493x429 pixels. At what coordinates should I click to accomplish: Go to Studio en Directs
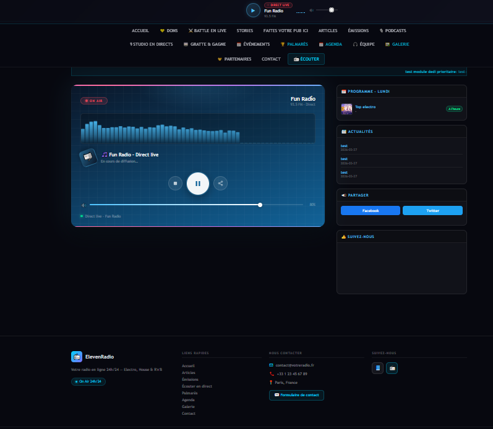pyautogui.click(x=151, y=45)
